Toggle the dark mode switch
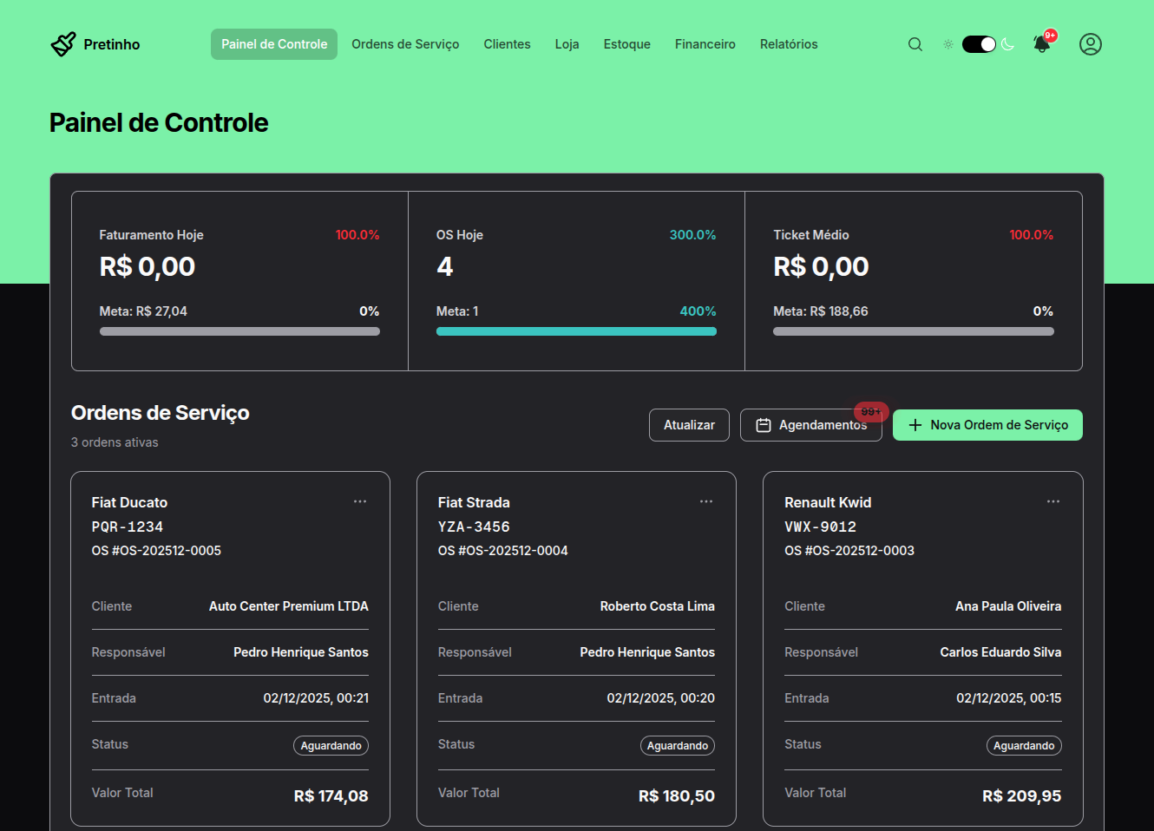This screenshot has width=1154, height=831. coord(979,44)
